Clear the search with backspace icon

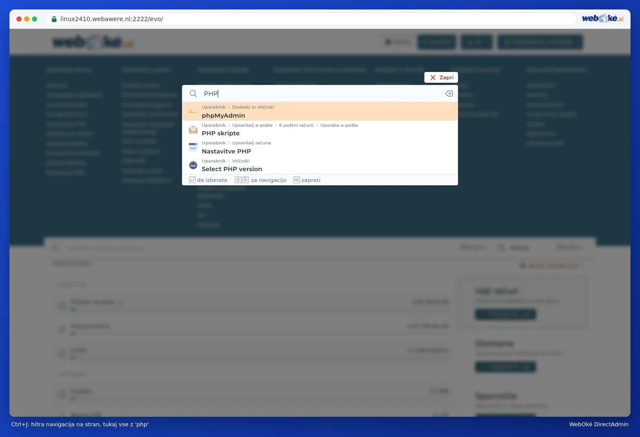pyautogui.click(x=449, y=94)
